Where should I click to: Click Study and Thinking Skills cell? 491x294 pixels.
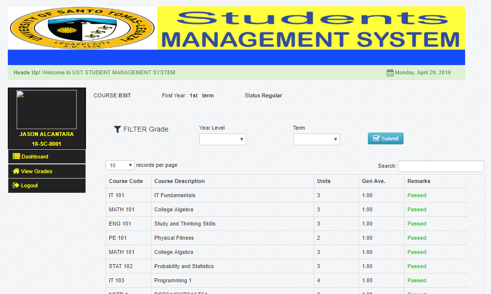click(233, 224)
